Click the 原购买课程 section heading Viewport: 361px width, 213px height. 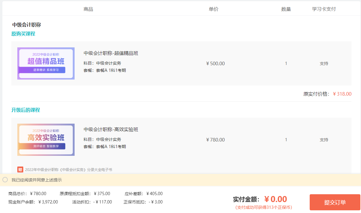(23, 34)
